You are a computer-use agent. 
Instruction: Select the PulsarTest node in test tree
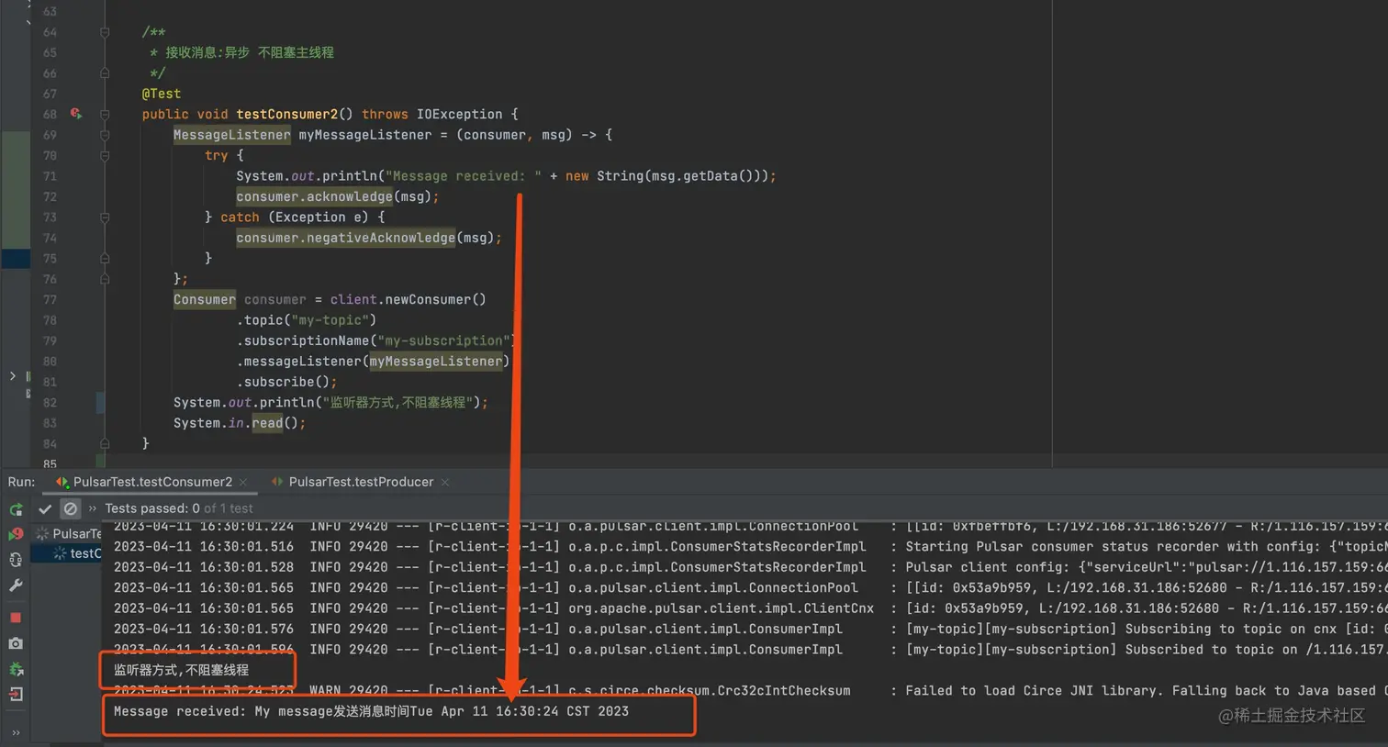click(x=69, y=533)
